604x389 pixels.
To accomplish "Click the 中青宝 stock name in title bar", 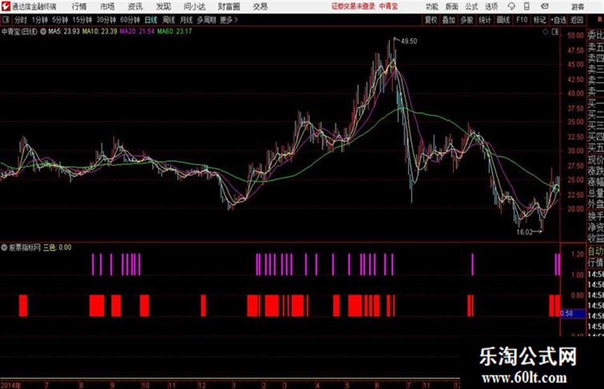I will click(x=389, y=6).
